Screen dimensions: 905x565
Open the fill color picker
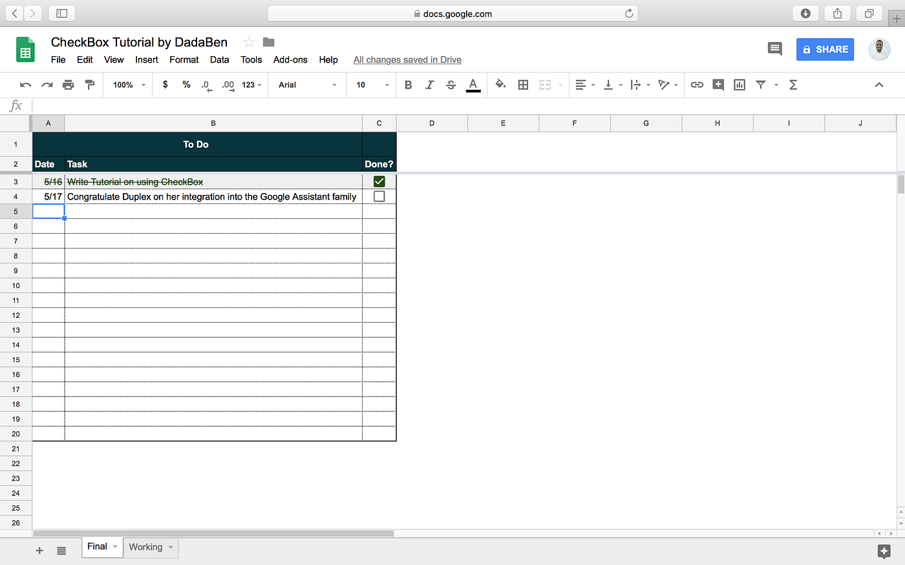[500, 85]
